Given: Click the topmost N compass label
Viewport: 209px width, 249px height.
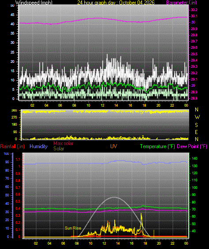Looking at the screenshot, I should [197, 110].
